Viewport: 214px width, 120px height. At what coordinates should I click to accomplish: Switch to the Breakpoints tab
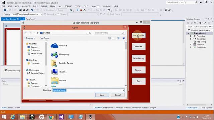(108, 108)
